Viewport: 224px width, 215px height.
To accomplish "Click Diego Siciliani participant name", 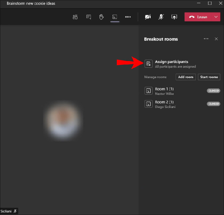I will [165, 107].
